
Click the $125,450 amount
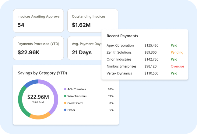151,45
